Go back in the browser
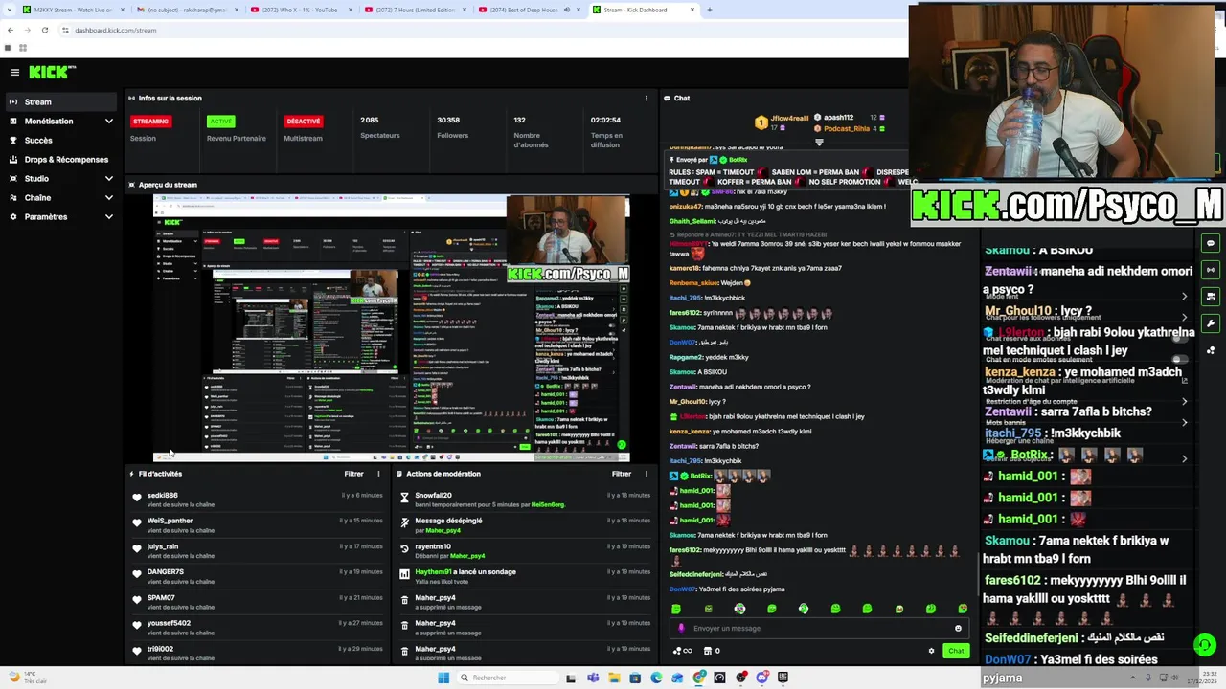This screenshot has height=689, width=1226. click(x=10, y=30)
